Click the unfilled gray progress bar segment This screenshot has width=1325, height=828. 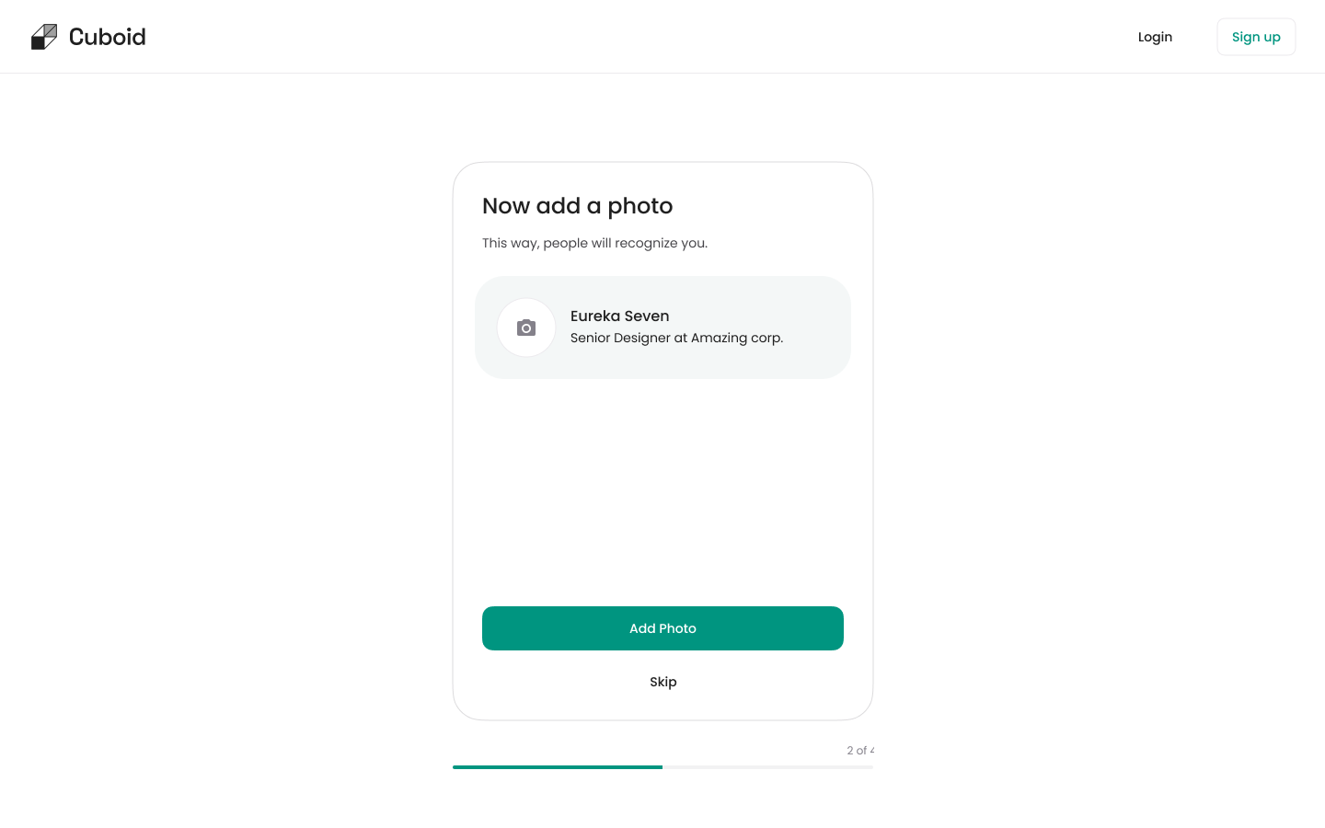(767, 767)
